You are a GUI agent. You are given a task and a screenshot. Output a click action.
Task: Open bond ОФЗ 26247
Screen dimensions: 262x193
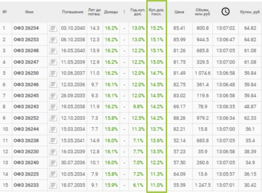click(26, 62)
